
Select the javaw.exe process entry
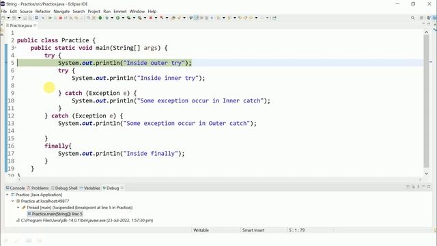(85, 220)
